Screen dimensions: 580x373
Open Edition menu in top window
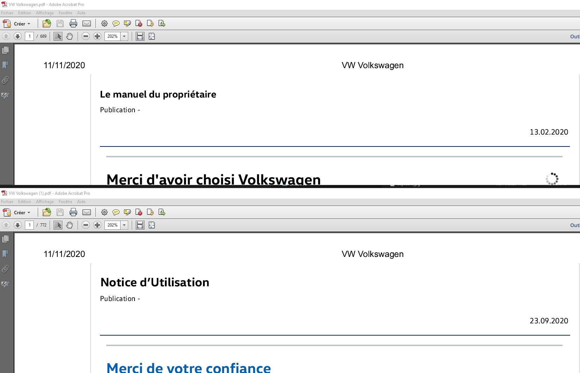(24, 13)
